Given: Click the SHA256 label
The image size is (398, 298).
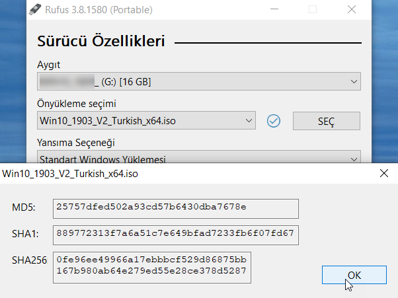Looking at the screenshot, I should [x=29, y=260].
